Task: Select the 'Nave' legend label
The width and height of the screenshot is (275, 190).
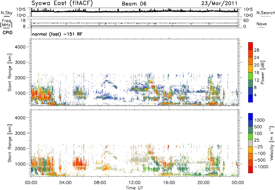Action: [x=262, y=24]
